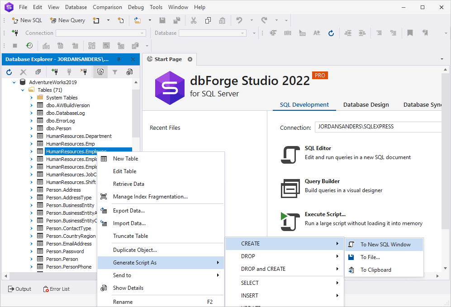
Task: Click the Copy icon in toolbar
Action: pyautogui.click(x=208, y=20)
